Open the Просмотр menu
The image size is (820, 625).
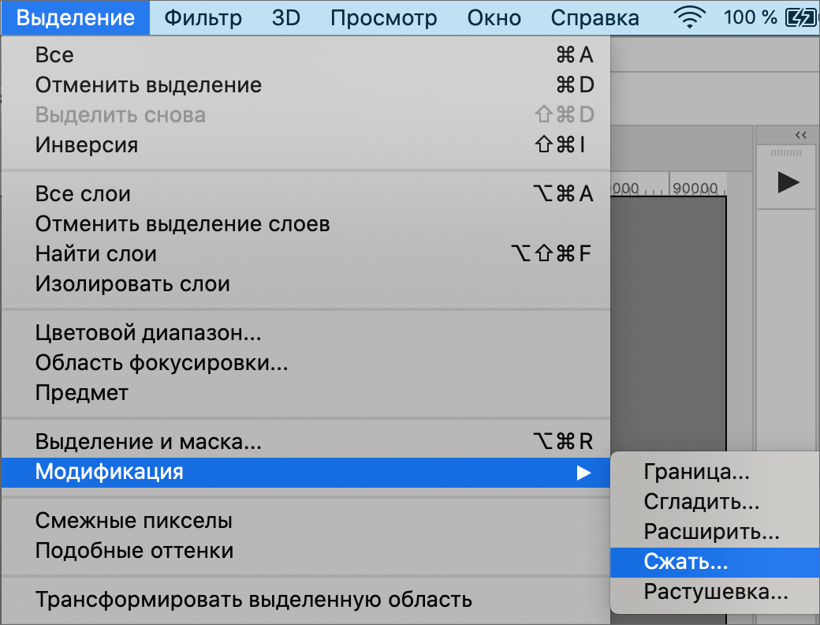pos(384,17)
